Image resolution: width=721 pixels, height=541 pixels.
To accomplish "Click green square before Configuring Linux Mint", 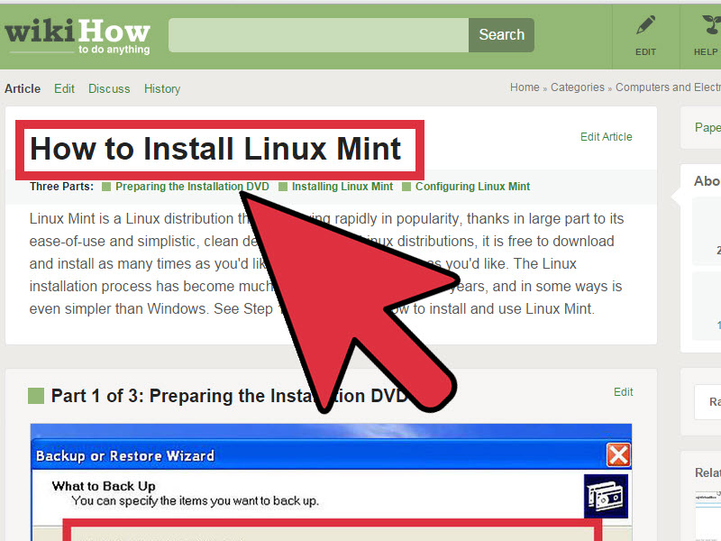I will pyautogui.click(x=406, y=187).
